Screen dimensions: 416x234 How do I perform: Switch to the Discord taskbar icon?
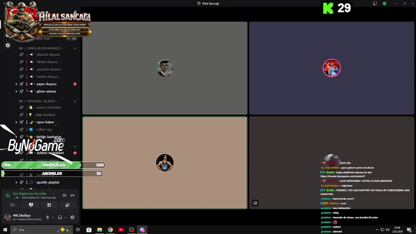[x=142, y=230]
